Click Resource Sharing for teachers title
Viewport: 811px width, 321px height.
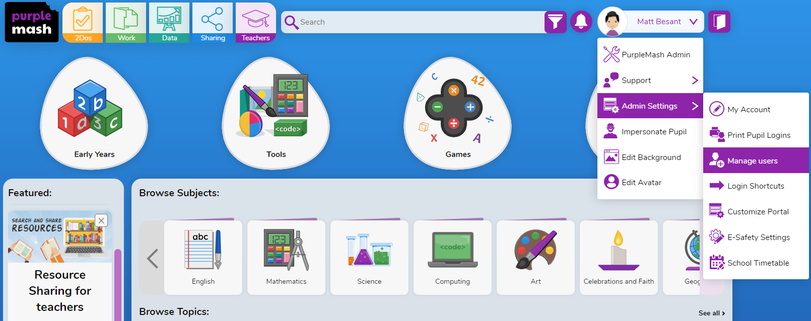click(60, 291)
